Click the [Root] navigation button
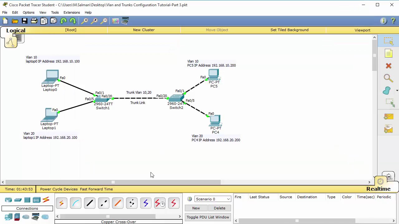 tap(71, 30)
